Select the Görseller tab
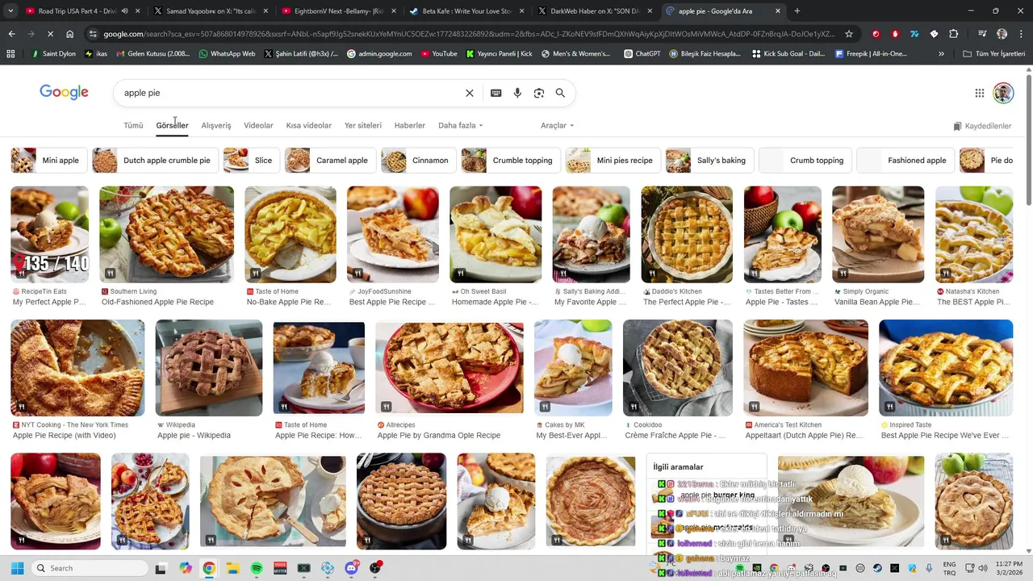The image size is (1033, 581). pyautogui.click(x=172, y=126)
